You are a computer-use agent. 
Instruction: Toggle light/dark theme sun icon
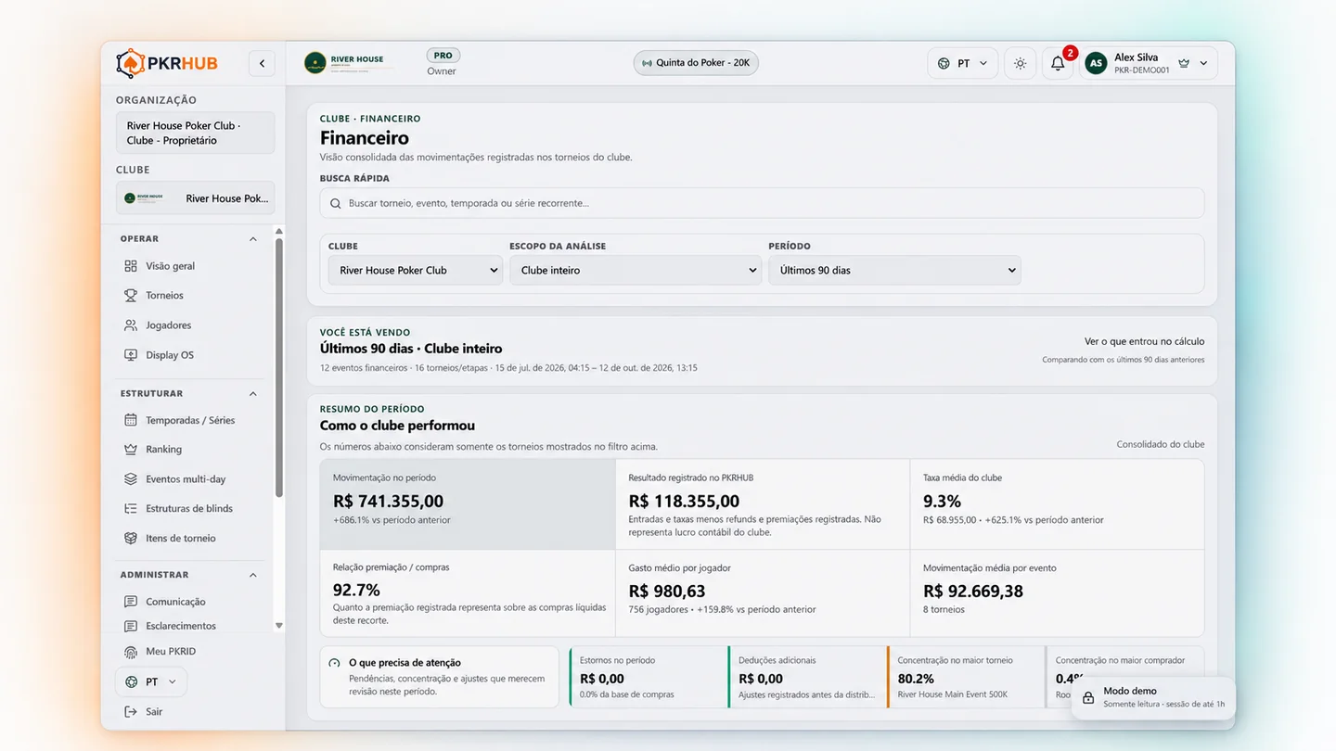click(1020, 63)
